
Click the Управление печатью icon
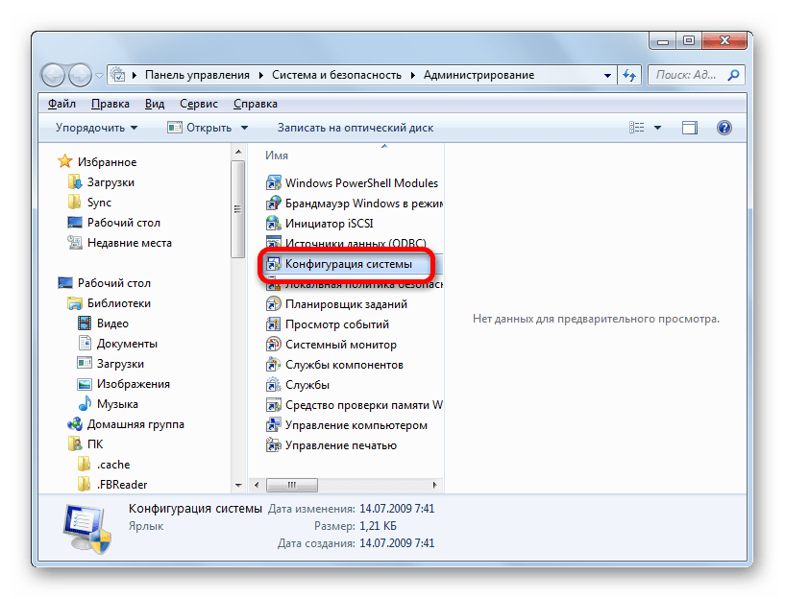tap(273, 445)
